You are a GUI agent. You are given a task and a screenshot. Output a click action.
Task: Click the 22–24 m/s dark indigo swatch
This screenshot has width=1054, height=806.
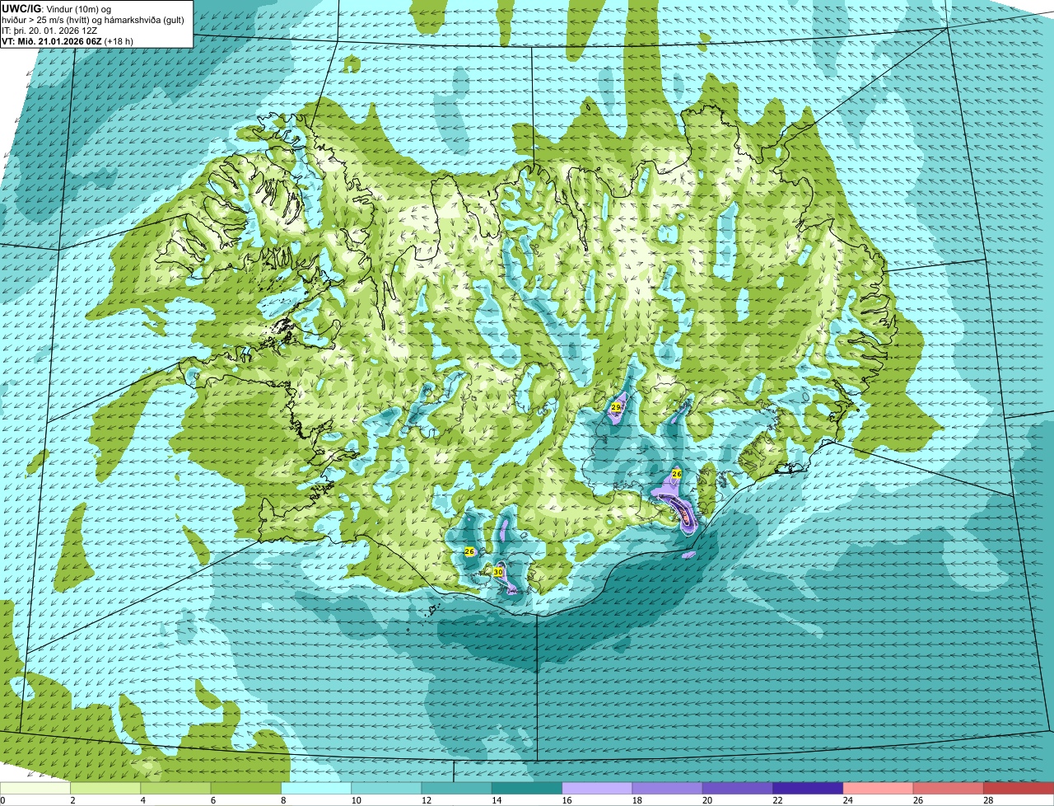pos(808,789)
